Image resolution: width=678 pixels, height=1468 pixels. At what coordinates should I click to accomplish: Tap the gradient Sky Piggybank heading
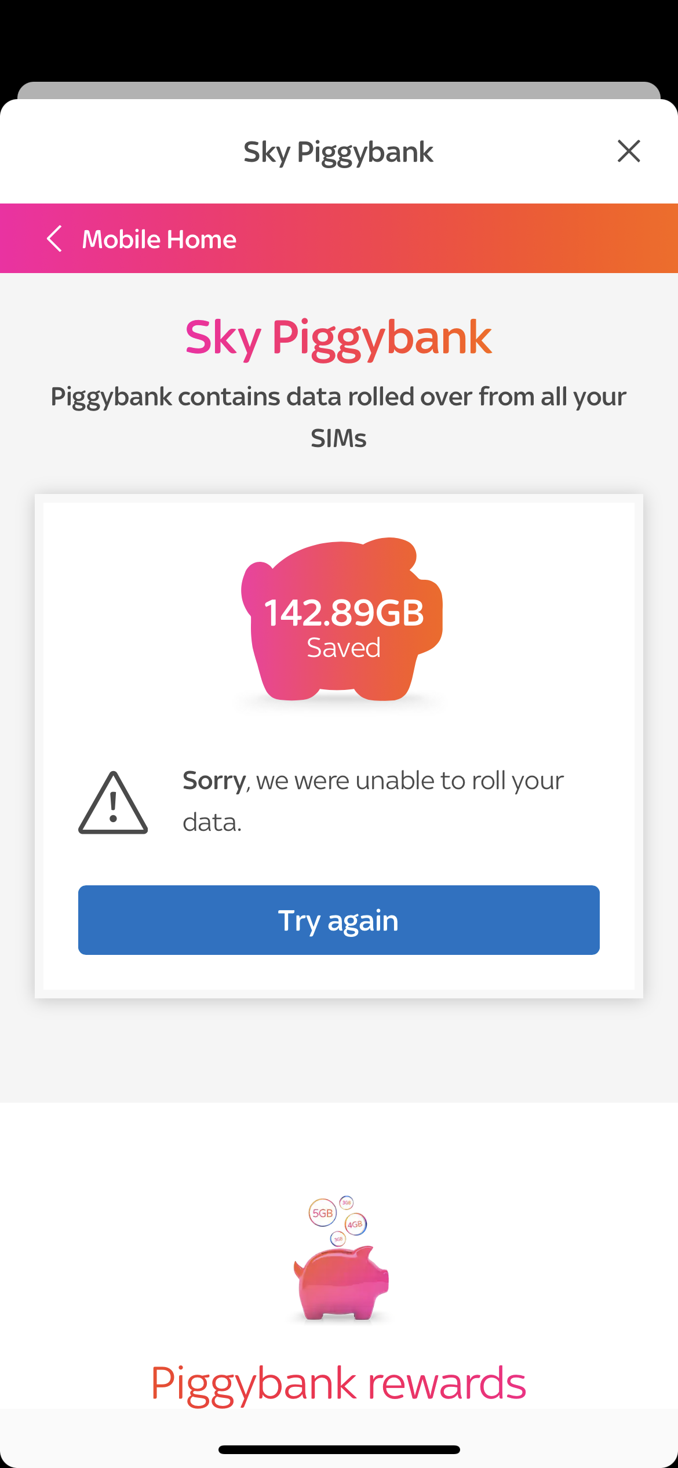(x=338, y=337)
